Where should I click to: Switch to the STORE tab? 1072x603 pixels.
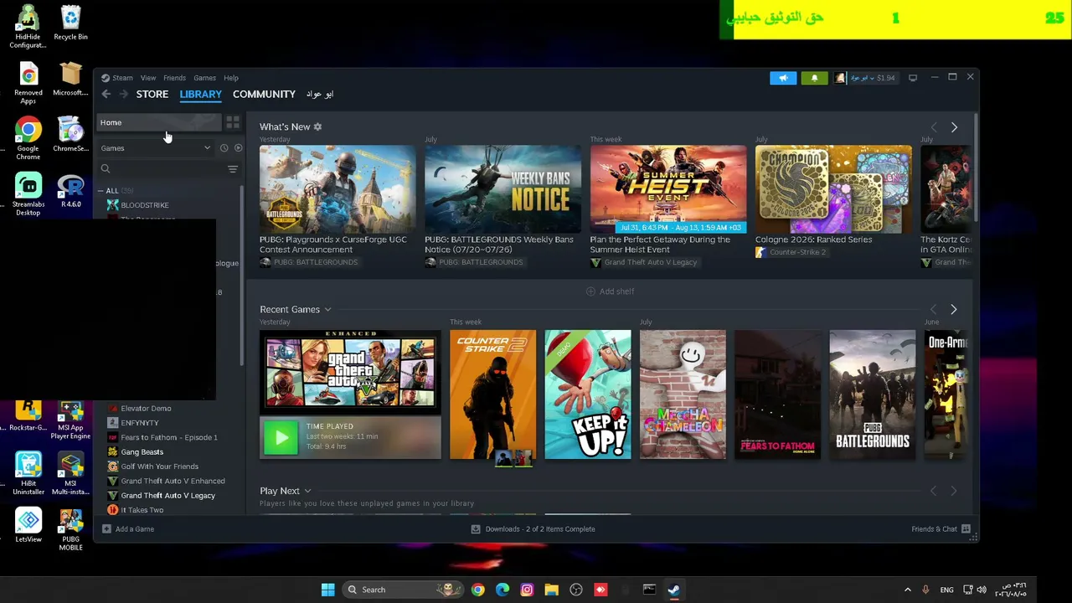tap(152, 95)
